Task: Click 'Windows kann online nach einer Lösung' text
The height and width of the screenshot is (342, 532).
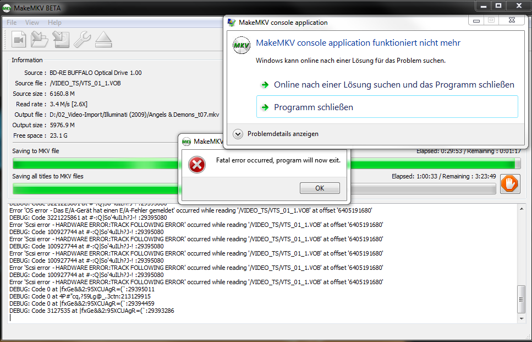Action: tap(350, 61)
